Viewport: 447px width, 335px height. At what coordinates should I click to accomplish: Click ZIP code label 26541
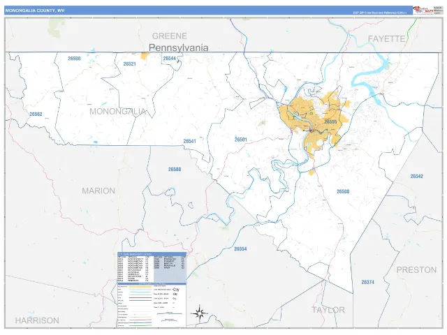pos(189,141)
